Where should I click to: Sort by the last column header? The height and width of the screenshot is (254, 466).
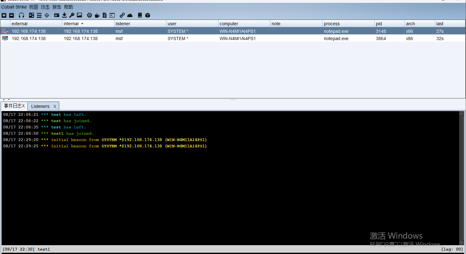(x=450, y=24)
